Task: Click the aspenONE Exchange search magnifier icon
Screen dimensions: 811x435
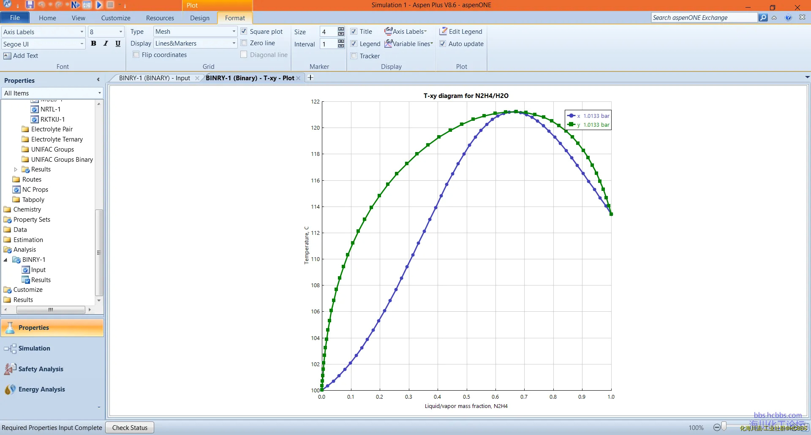Action: (763, 18)
